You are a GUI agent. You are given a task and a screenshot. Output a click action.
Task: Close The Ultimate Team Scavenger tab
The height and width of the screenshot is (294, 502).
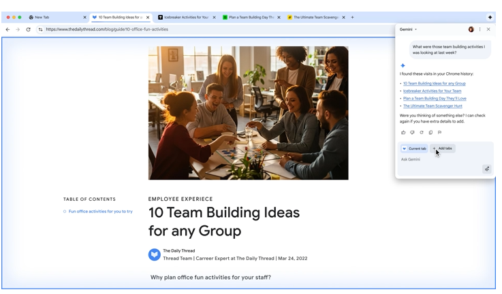[343, 17]
